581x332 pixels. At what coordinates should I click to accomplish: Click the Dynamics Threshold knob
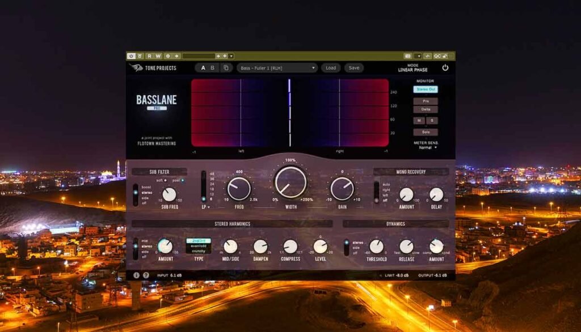(x=377, y=246)
